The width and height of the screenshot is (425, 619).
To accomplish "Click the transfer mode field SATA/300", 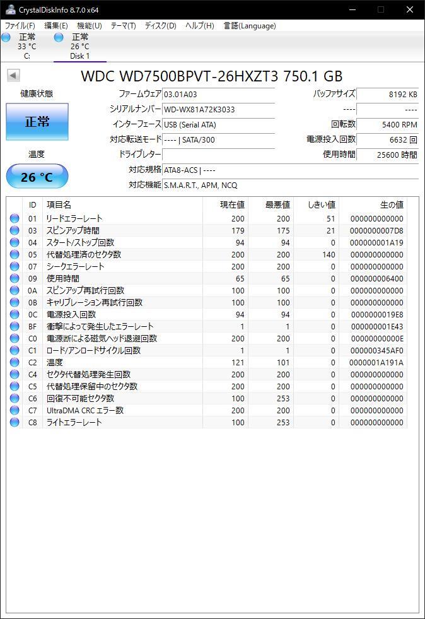I will point(218,139).
